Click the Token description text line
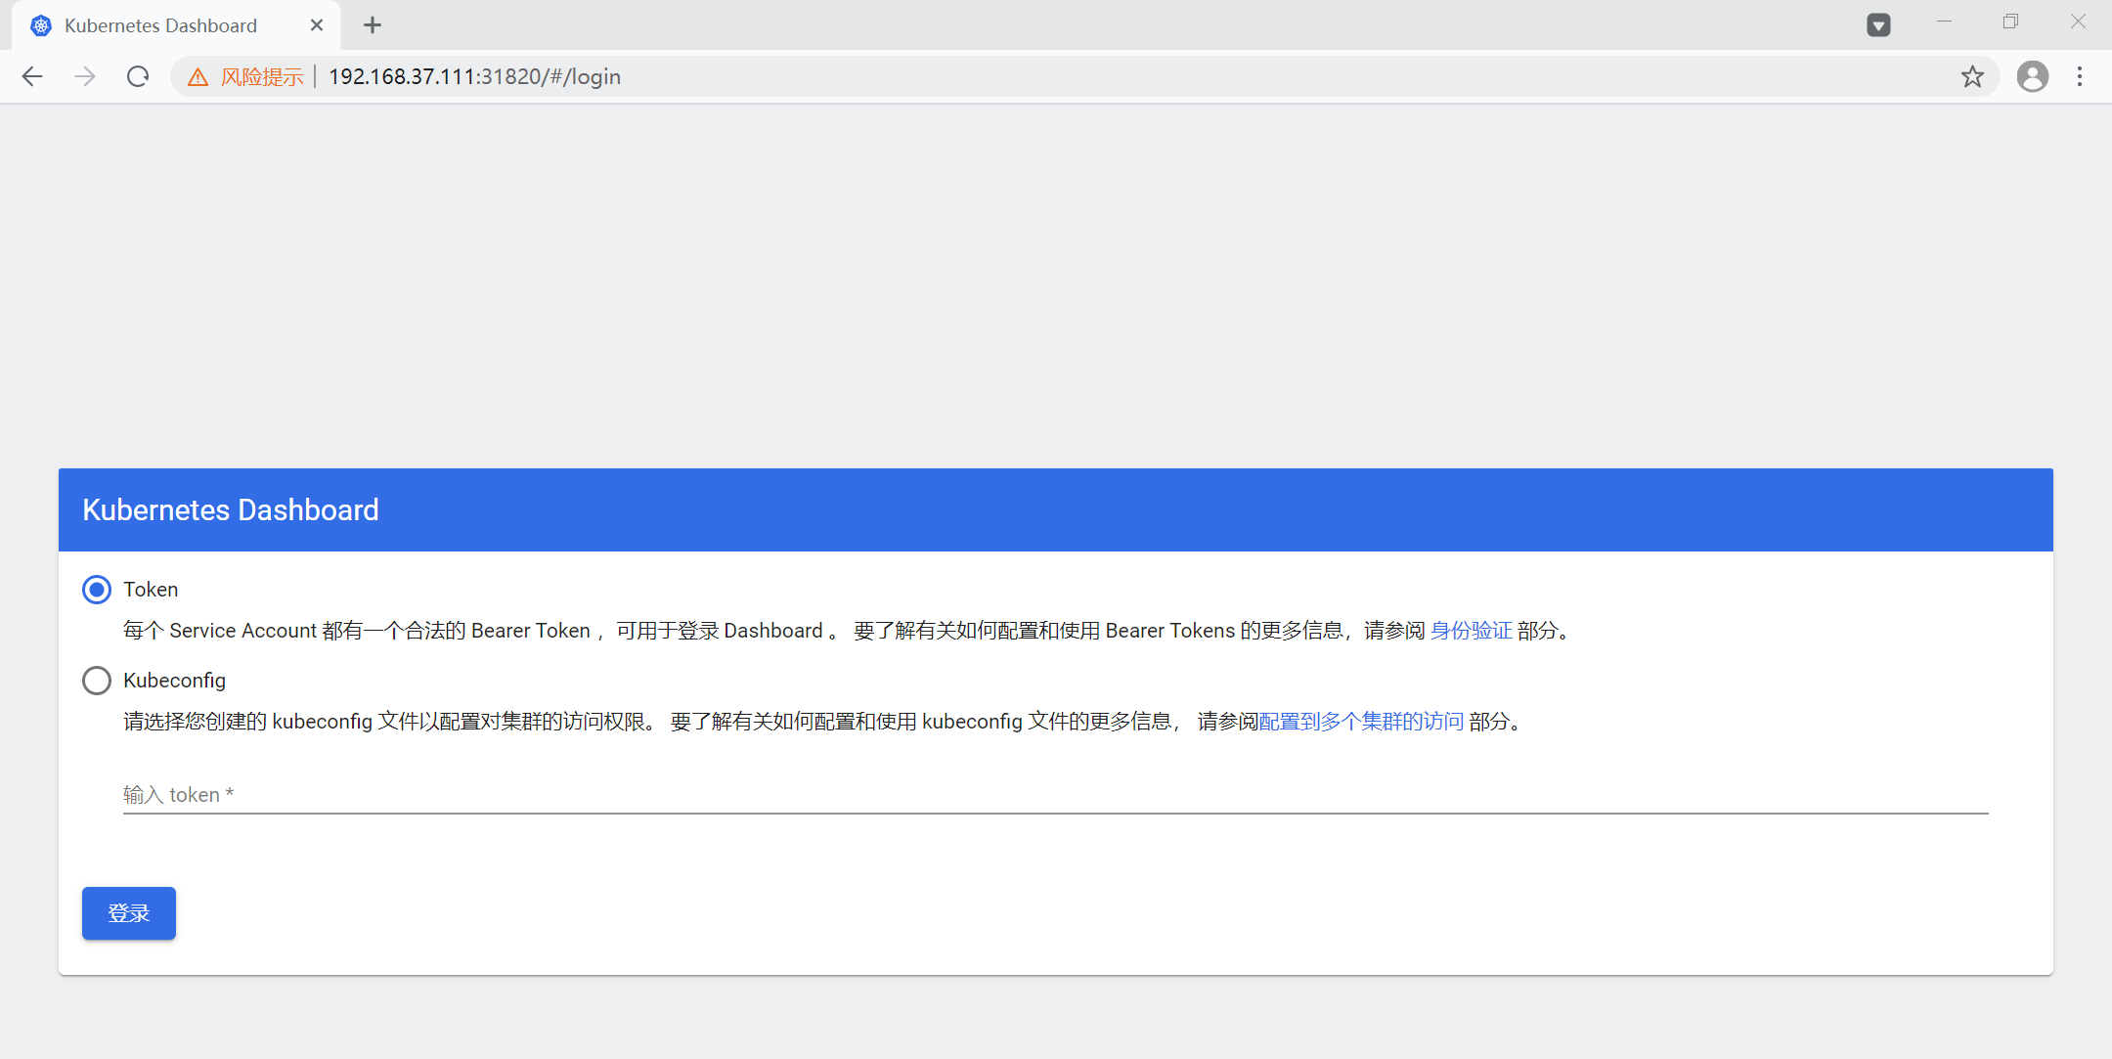The height and width of the screenshot is (1059, 2112). [847, 631]
